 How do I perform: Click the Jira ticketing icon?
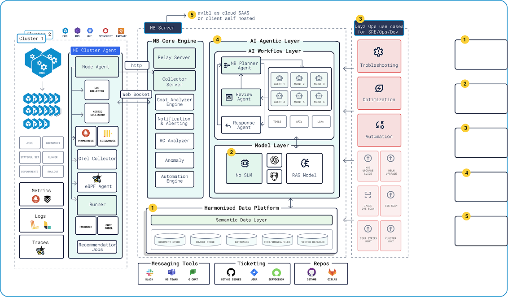tap(254, 272)
